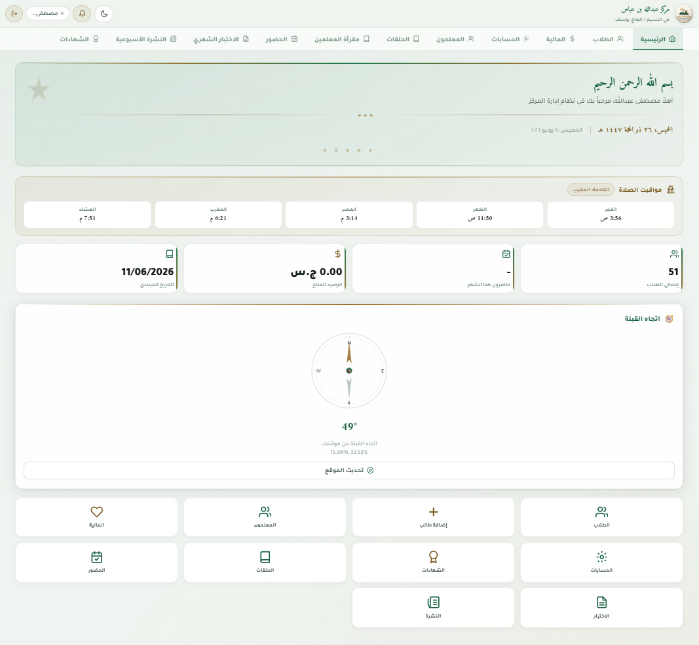This screenshot has height=645, width=699.
Task: Click the mosque icon beside مواقيت الصلاة
Action: (x=670, y=190)
